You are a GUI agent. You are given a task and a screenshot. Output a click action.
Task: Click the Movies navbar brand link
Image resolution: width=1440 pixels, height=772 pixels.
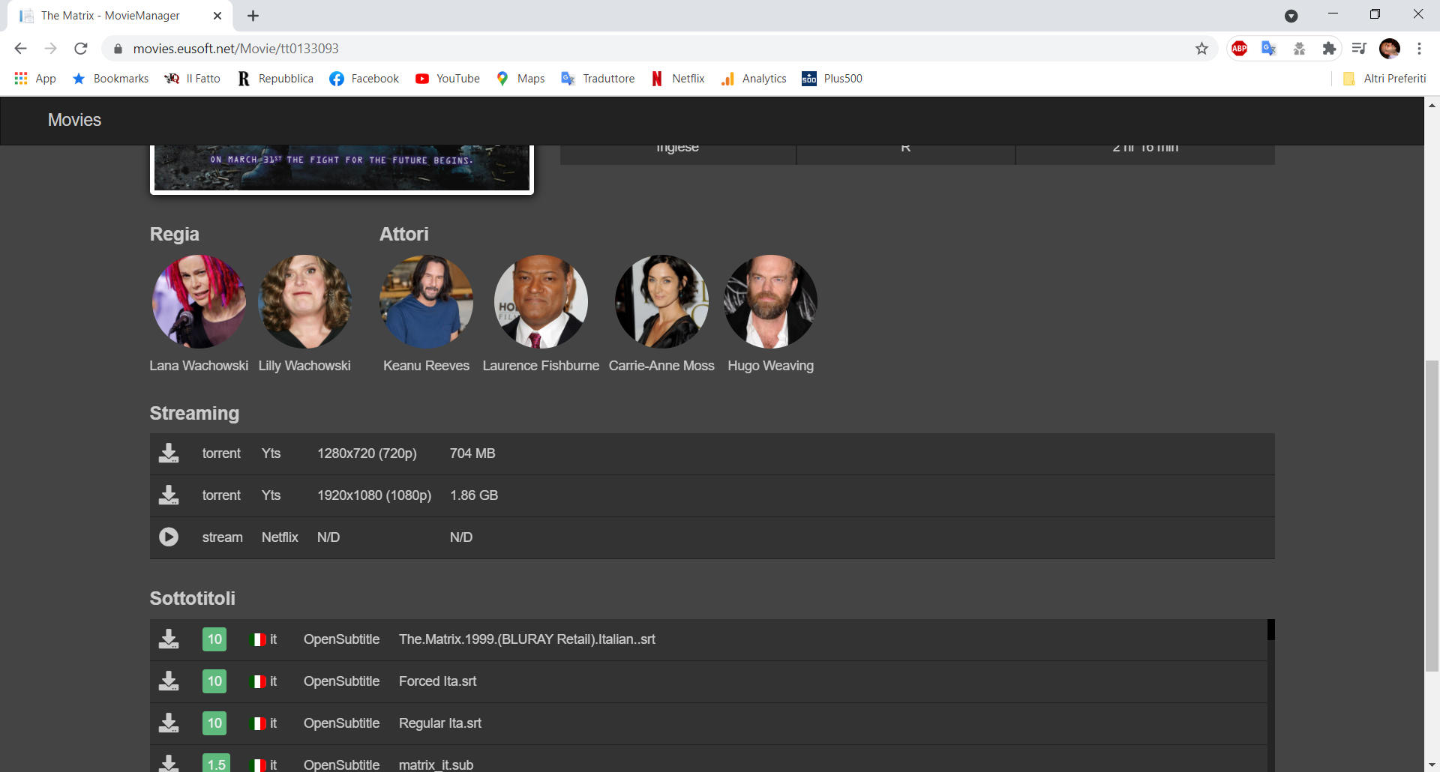tap(74, 120)
